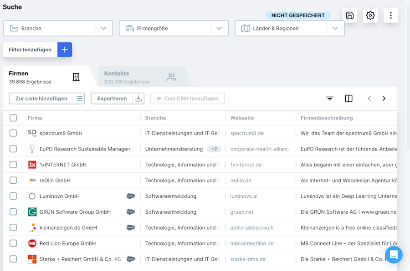Click the Red Lion Europe MB logo
This screenshot has width=410, height=271.
[32, 243]
